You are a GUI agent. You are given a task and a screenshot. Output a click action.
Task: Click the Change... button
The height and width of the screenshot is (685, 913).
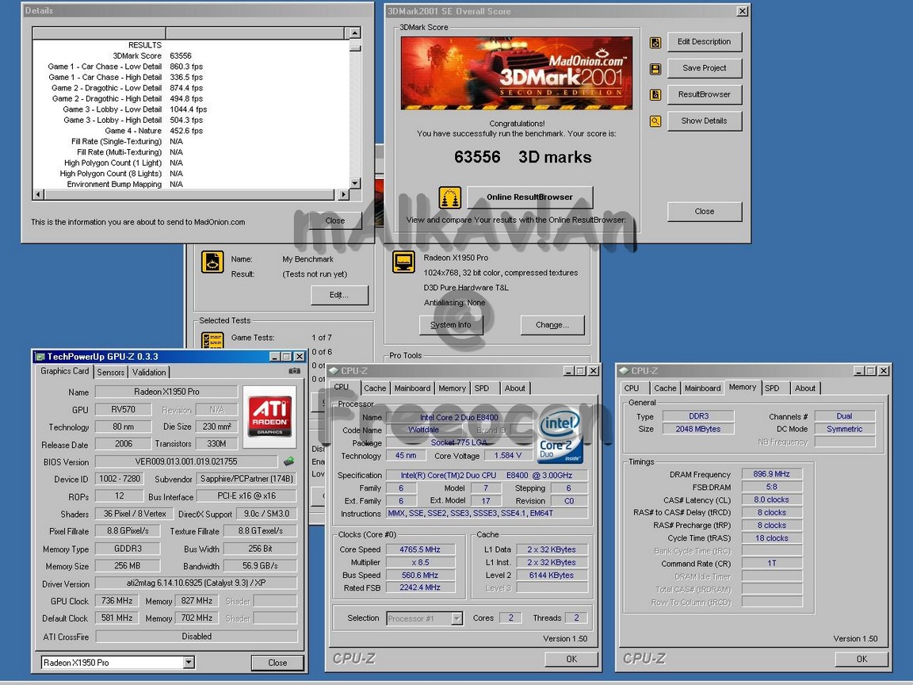[552, 325]
